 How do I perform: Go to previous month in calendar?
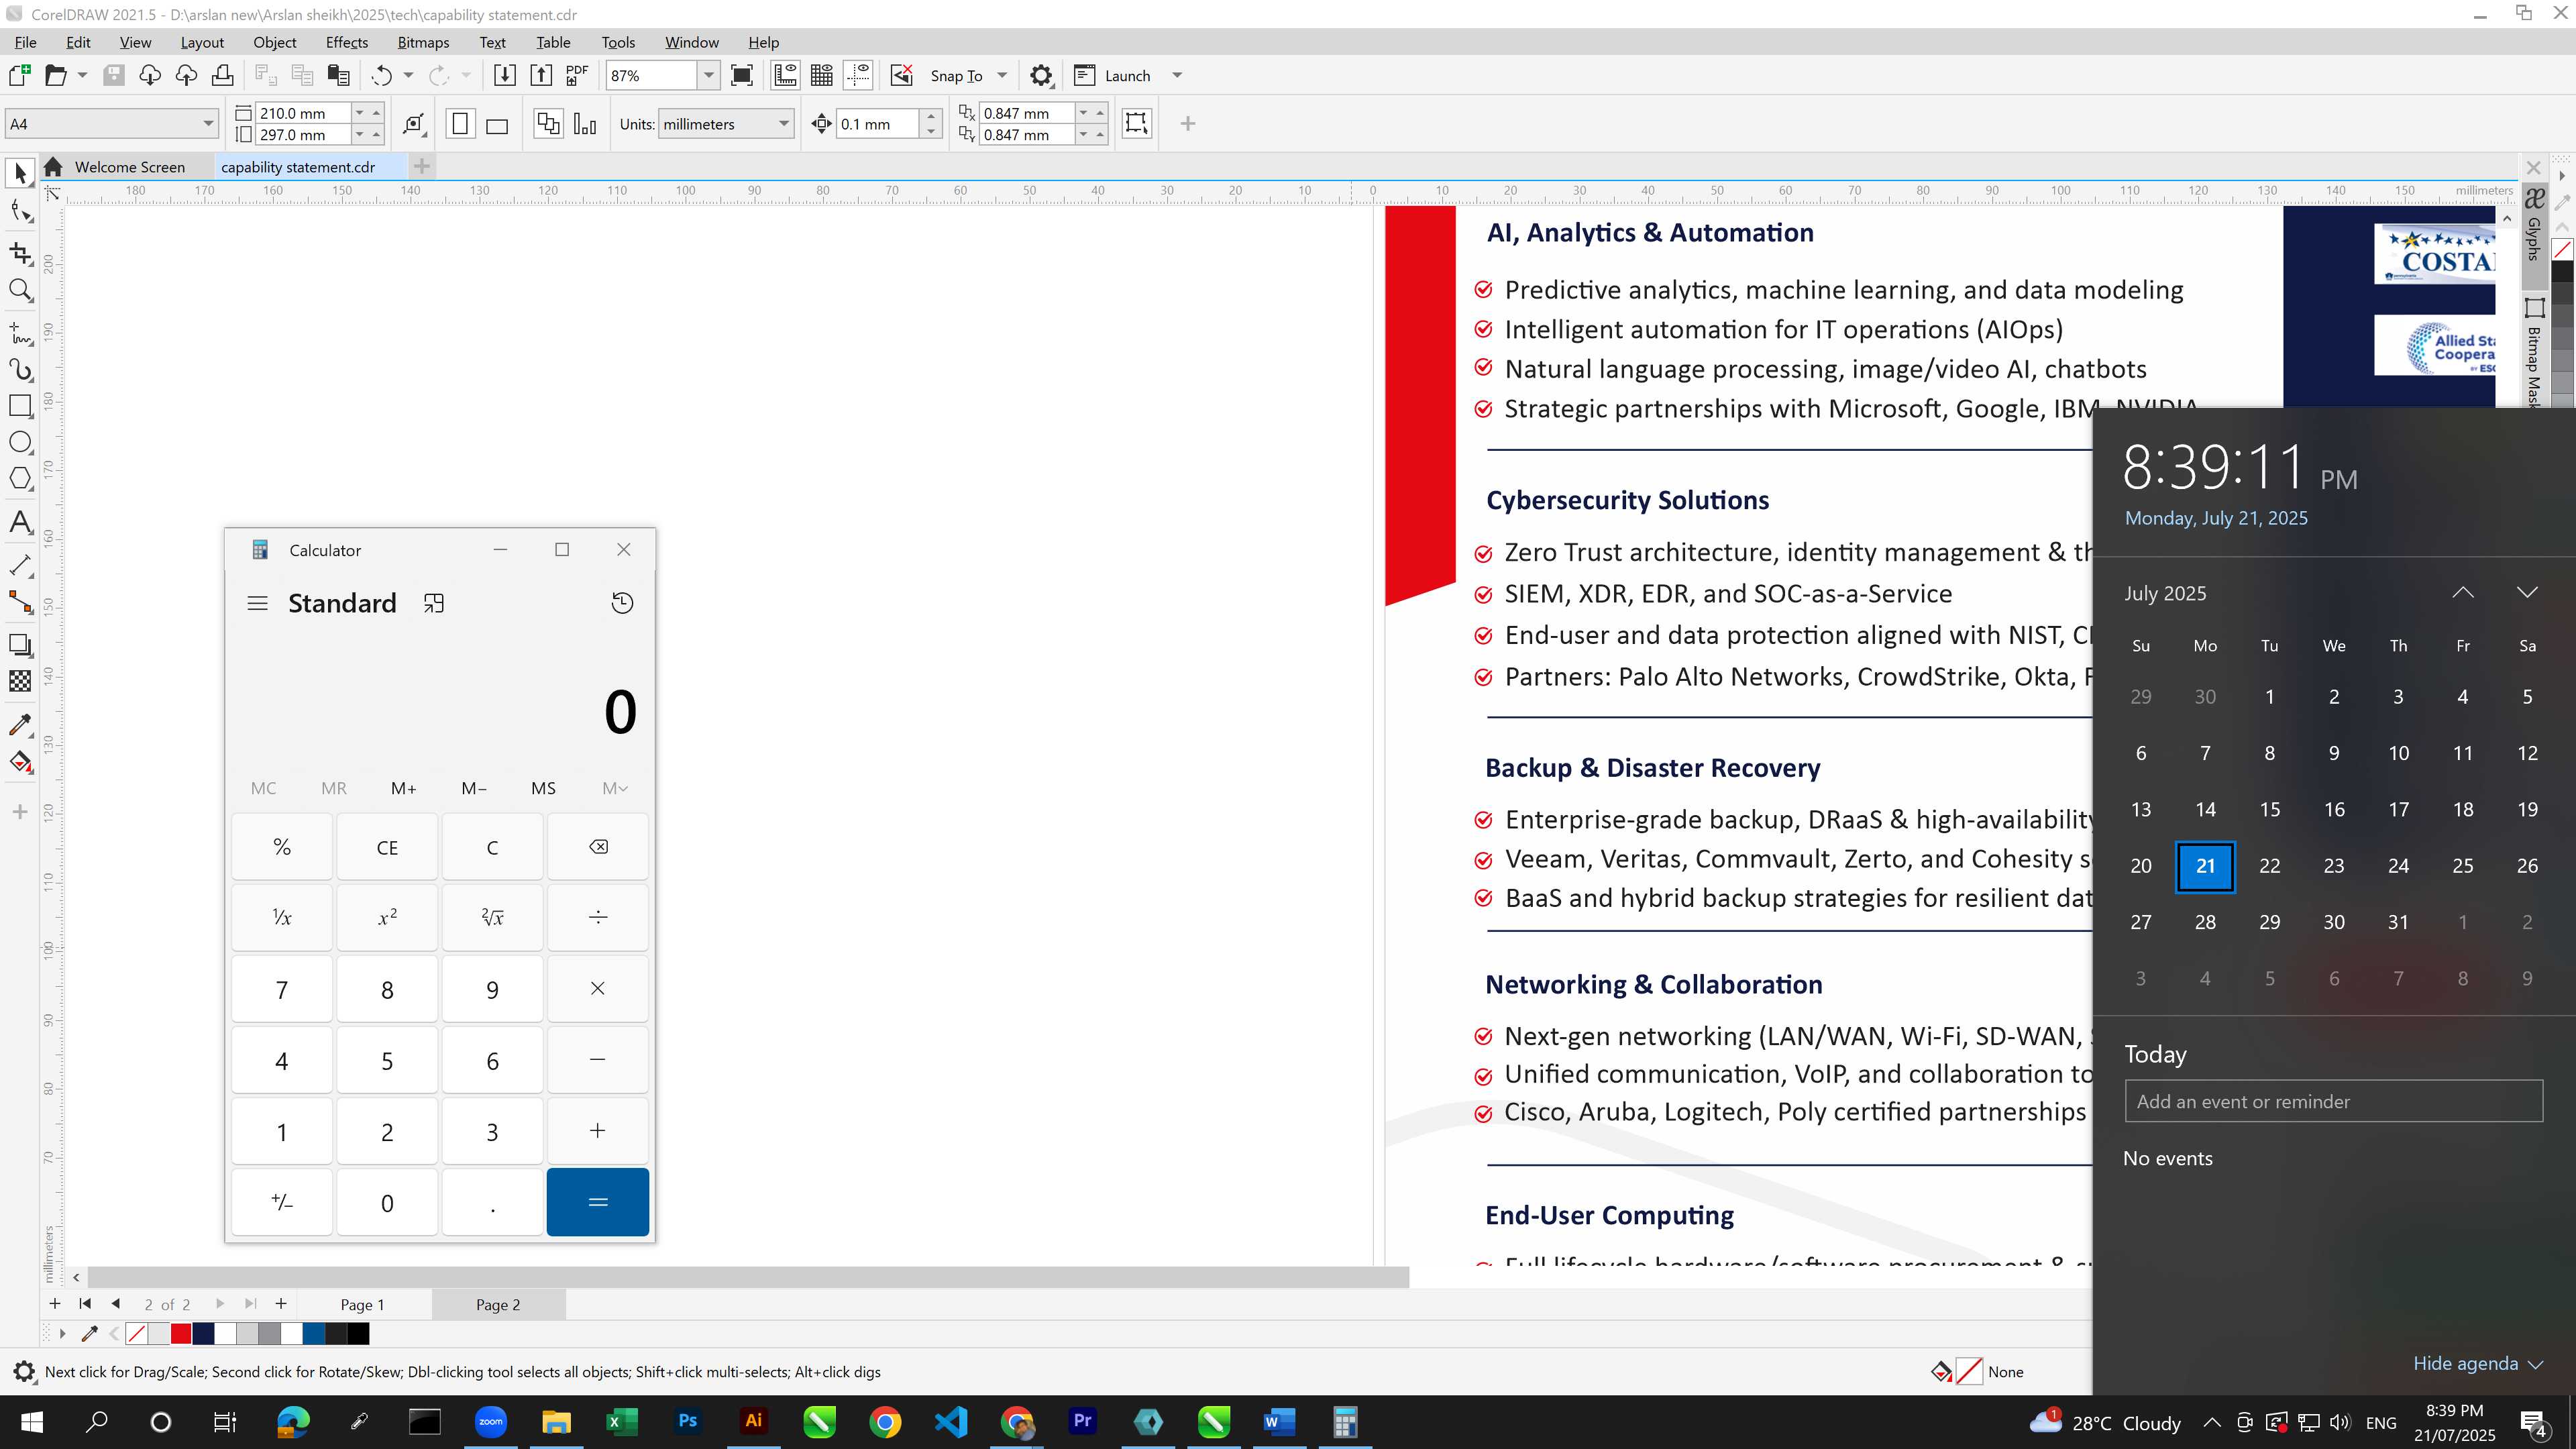tap(2463, 593)
